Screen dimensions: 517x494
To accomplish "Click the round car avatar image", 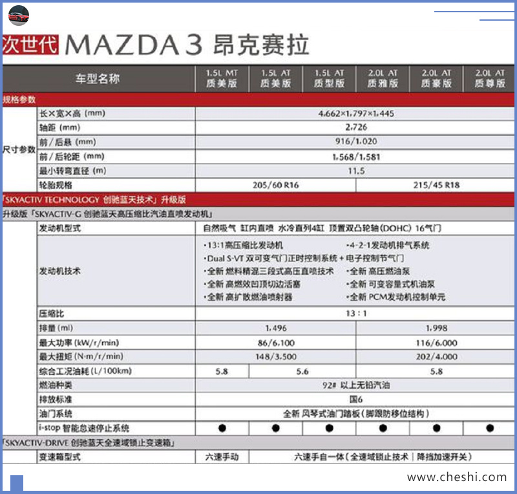I will pyautogui.click(x=19, y=16).
